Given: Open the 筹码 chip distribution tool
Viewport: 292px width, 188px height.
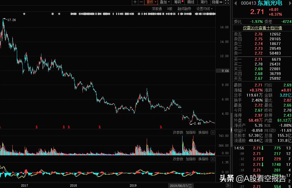Looking at the screenshot, I should click(177, 2).
